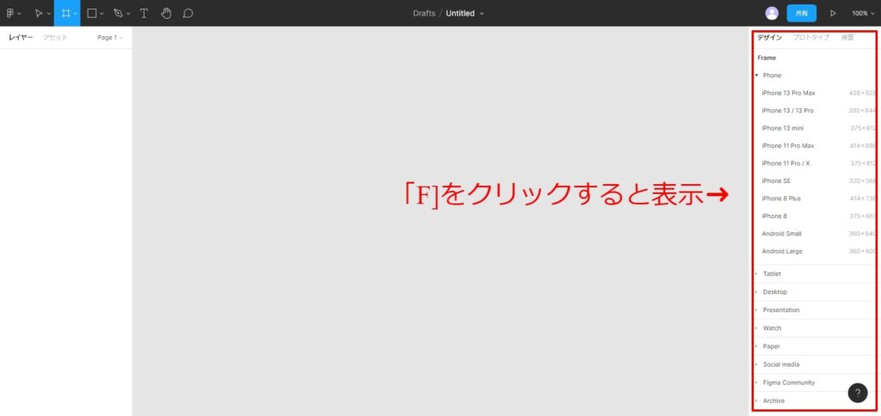
Task: Select the Comment tool
Action: click(188, 14)
